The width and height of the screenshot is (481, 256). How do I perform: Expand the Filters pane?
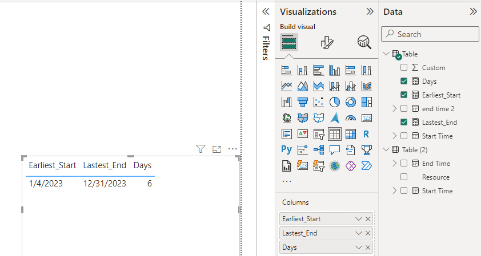[266, 11]
